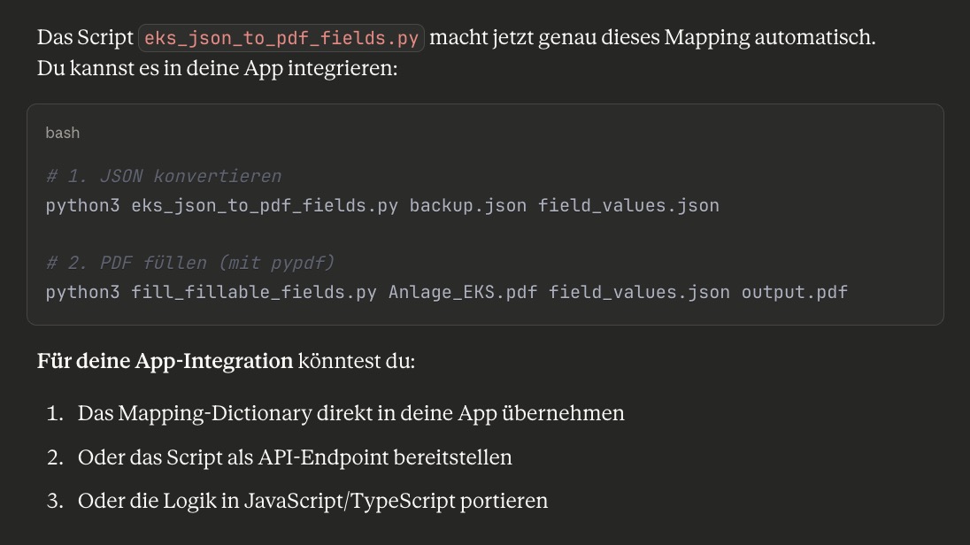This screenshot has height=545, width=970.
Task: Click list item 'Oder das Script als API-Endpoint bereitstellen'
Action: pos(295,457)
